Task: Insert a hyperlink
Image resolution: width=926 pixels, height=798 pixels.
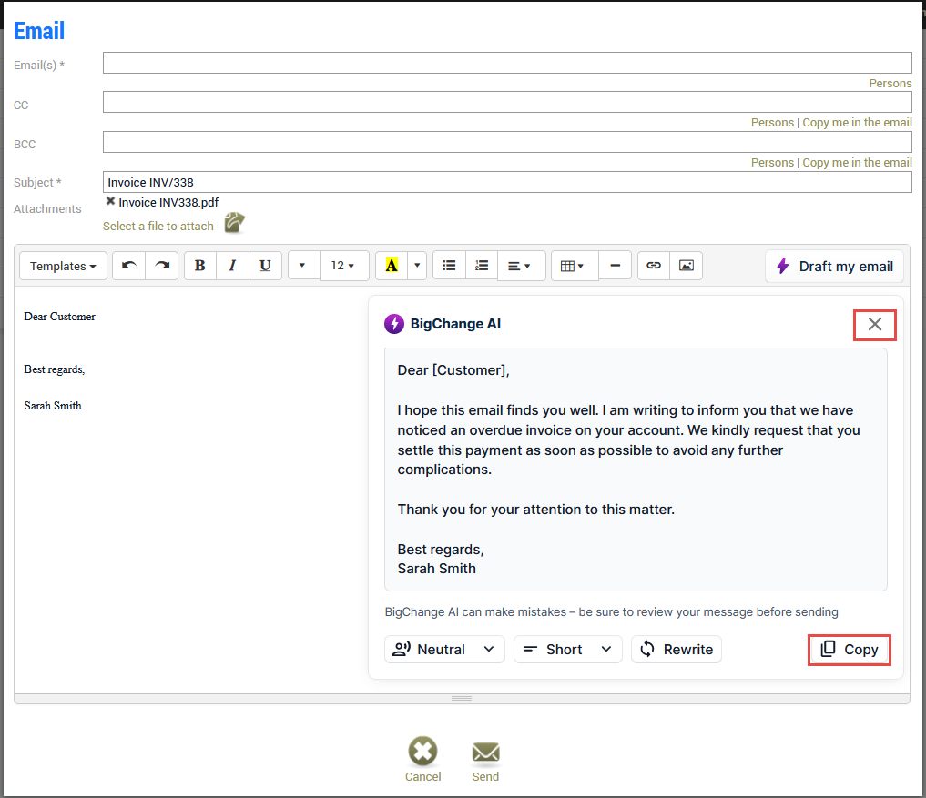Action: point(654,266)
